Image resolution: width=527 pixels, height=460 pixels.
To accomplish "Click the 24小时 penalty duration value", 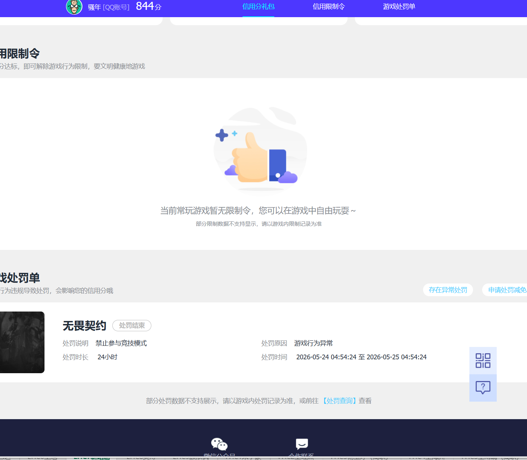I will point(108,357).
